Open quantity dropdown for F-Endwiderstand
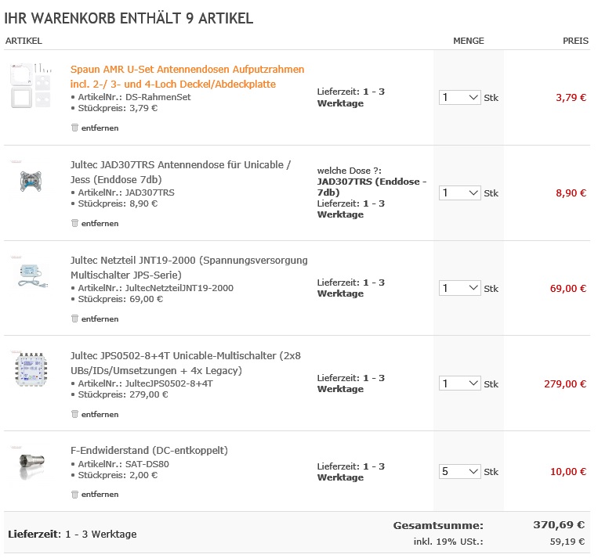 coord(459,472)
